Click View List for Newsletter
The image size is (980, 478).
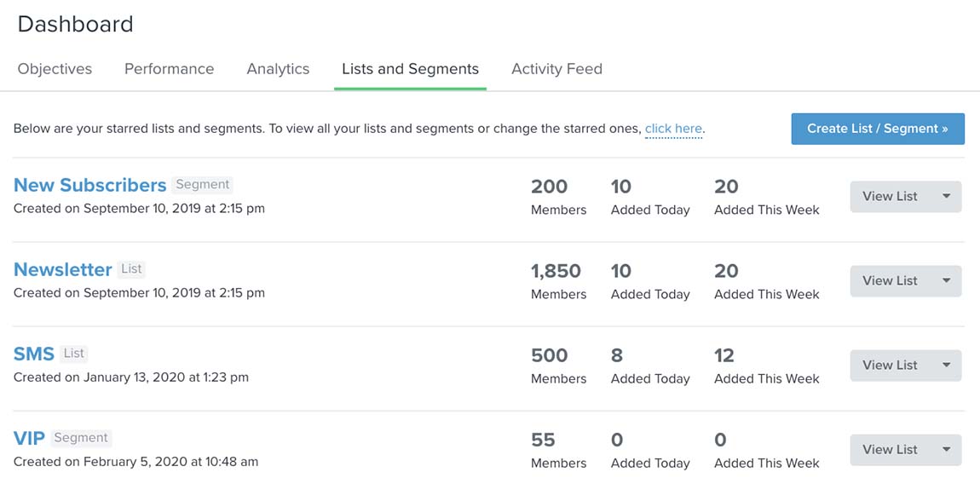(x=890, y=281)
